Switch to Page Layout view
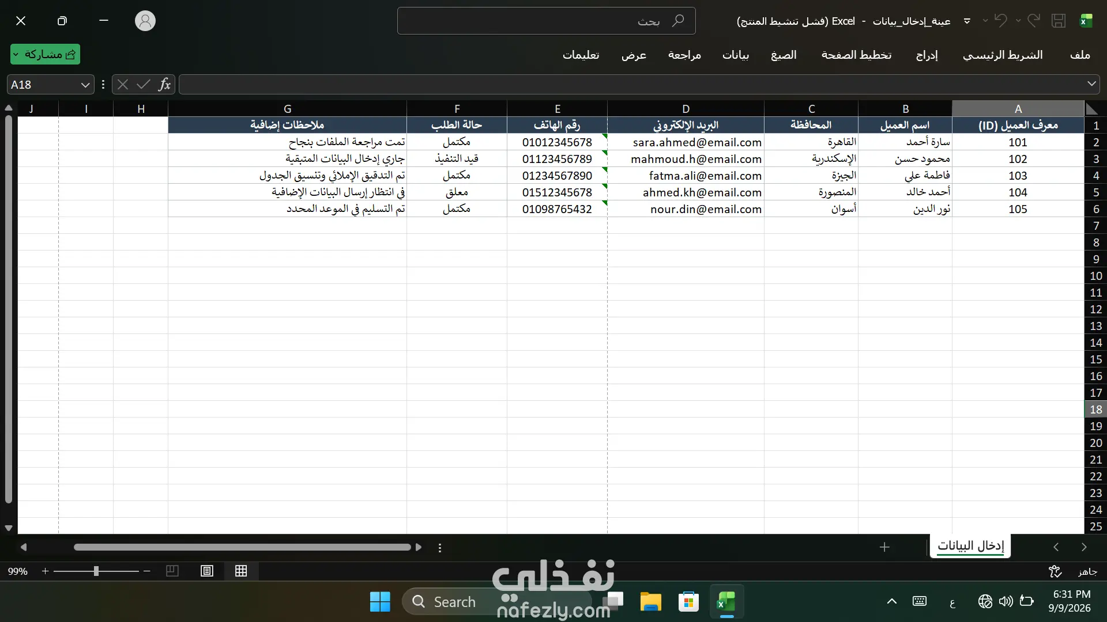1107x622 pixels. coord(207,571)
